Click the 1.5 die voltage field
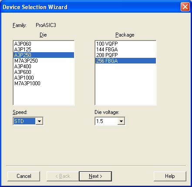 [106, 121]
